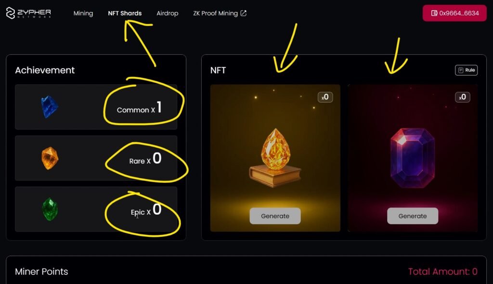Click the Common x 1 achievement row
The height and width of the screenshot is (284, 493).
(x=96, y=107)
